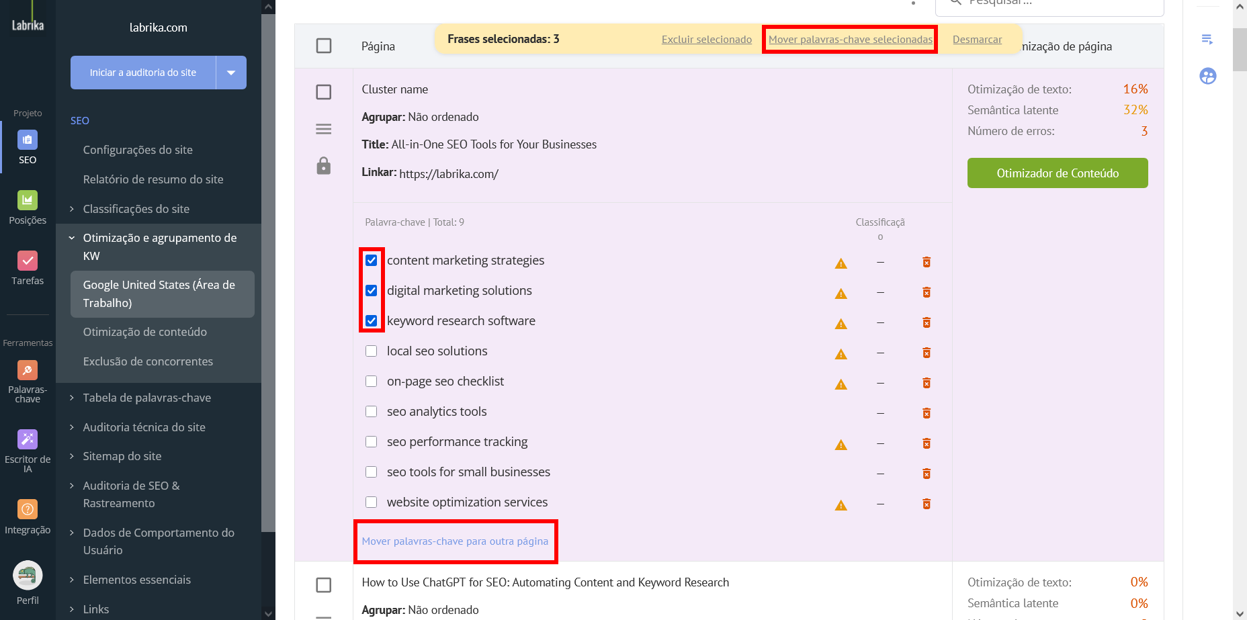The width and height of the screenshot is (1247, 620).
Task: Open the Tarefas sidebar icon
Action: 28,261
